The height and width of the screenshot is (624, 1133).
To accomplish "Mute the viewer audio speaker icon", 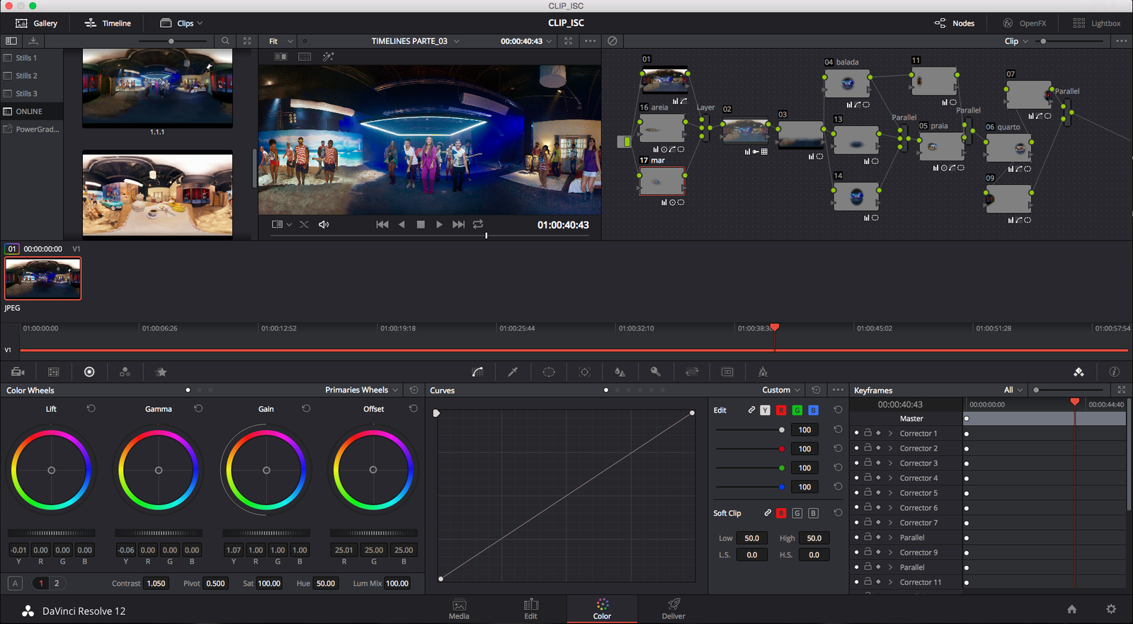I will pos(324,224).
